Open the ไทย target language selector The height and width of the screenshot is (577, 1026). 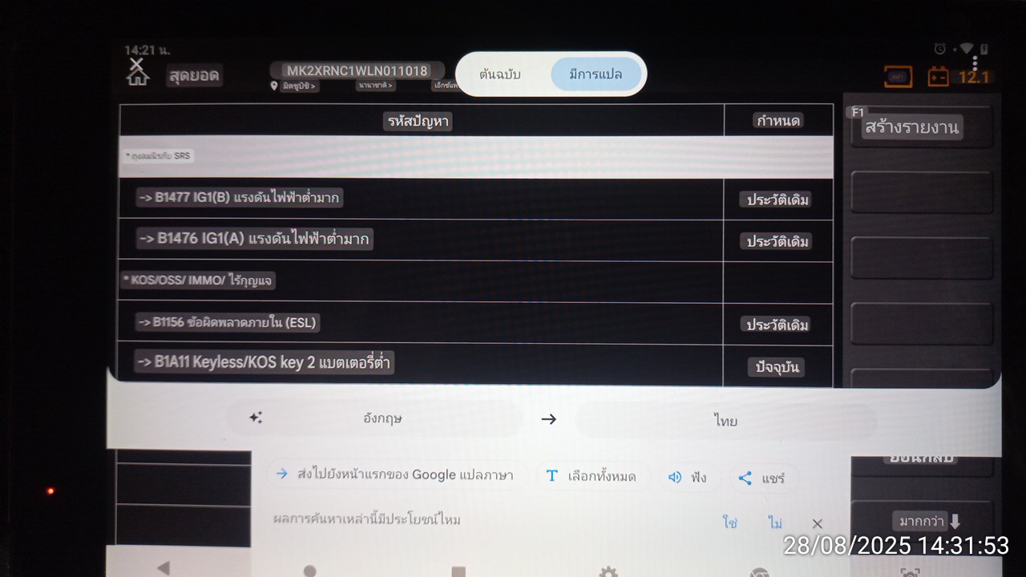pyautogui.click(x=725, y=421)
